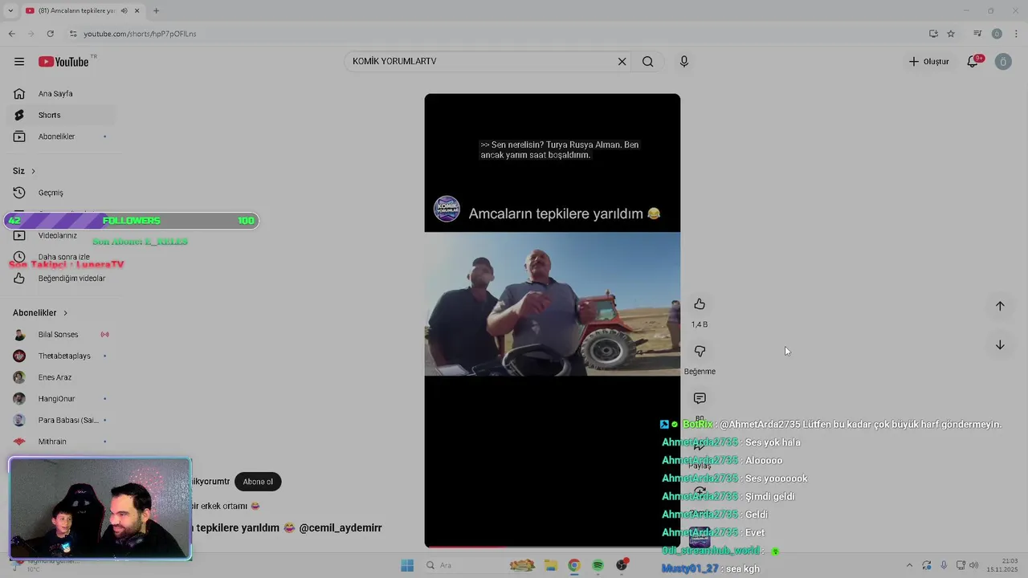1028x578 pixels.
Task: Open a new browser tab
Action: click(x=156, y=10)
